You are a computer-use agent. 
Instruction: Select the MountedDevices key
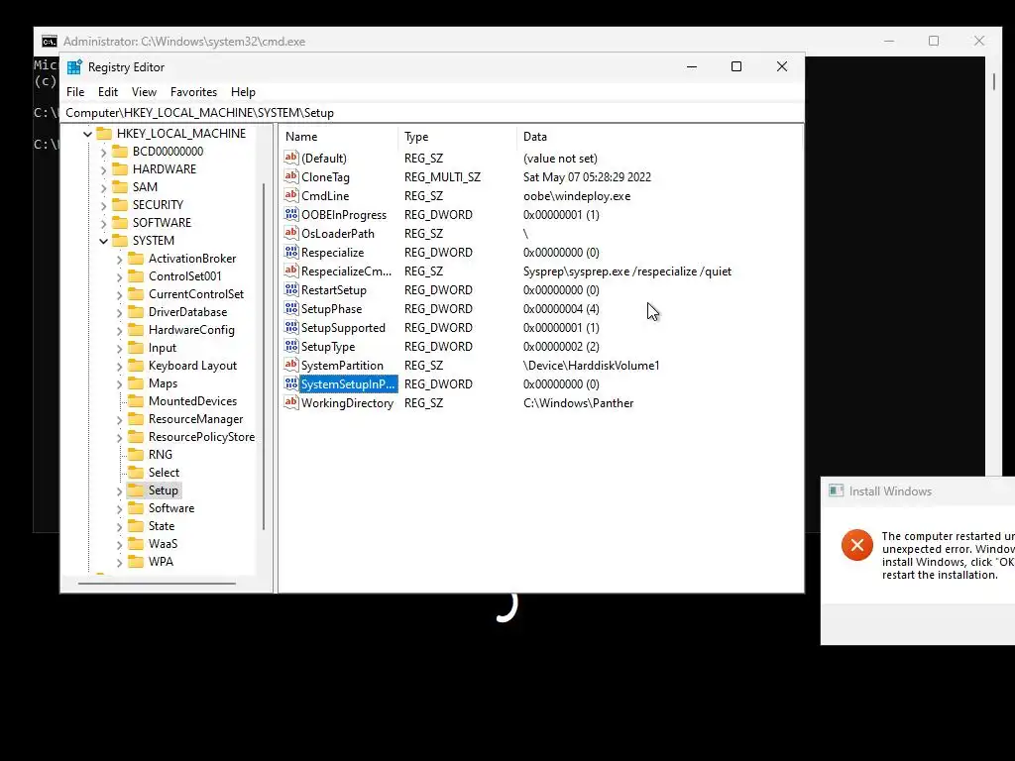pos(192,401)
